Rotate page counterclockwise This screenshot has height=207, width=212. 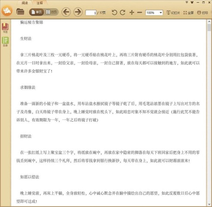point(114,13)
